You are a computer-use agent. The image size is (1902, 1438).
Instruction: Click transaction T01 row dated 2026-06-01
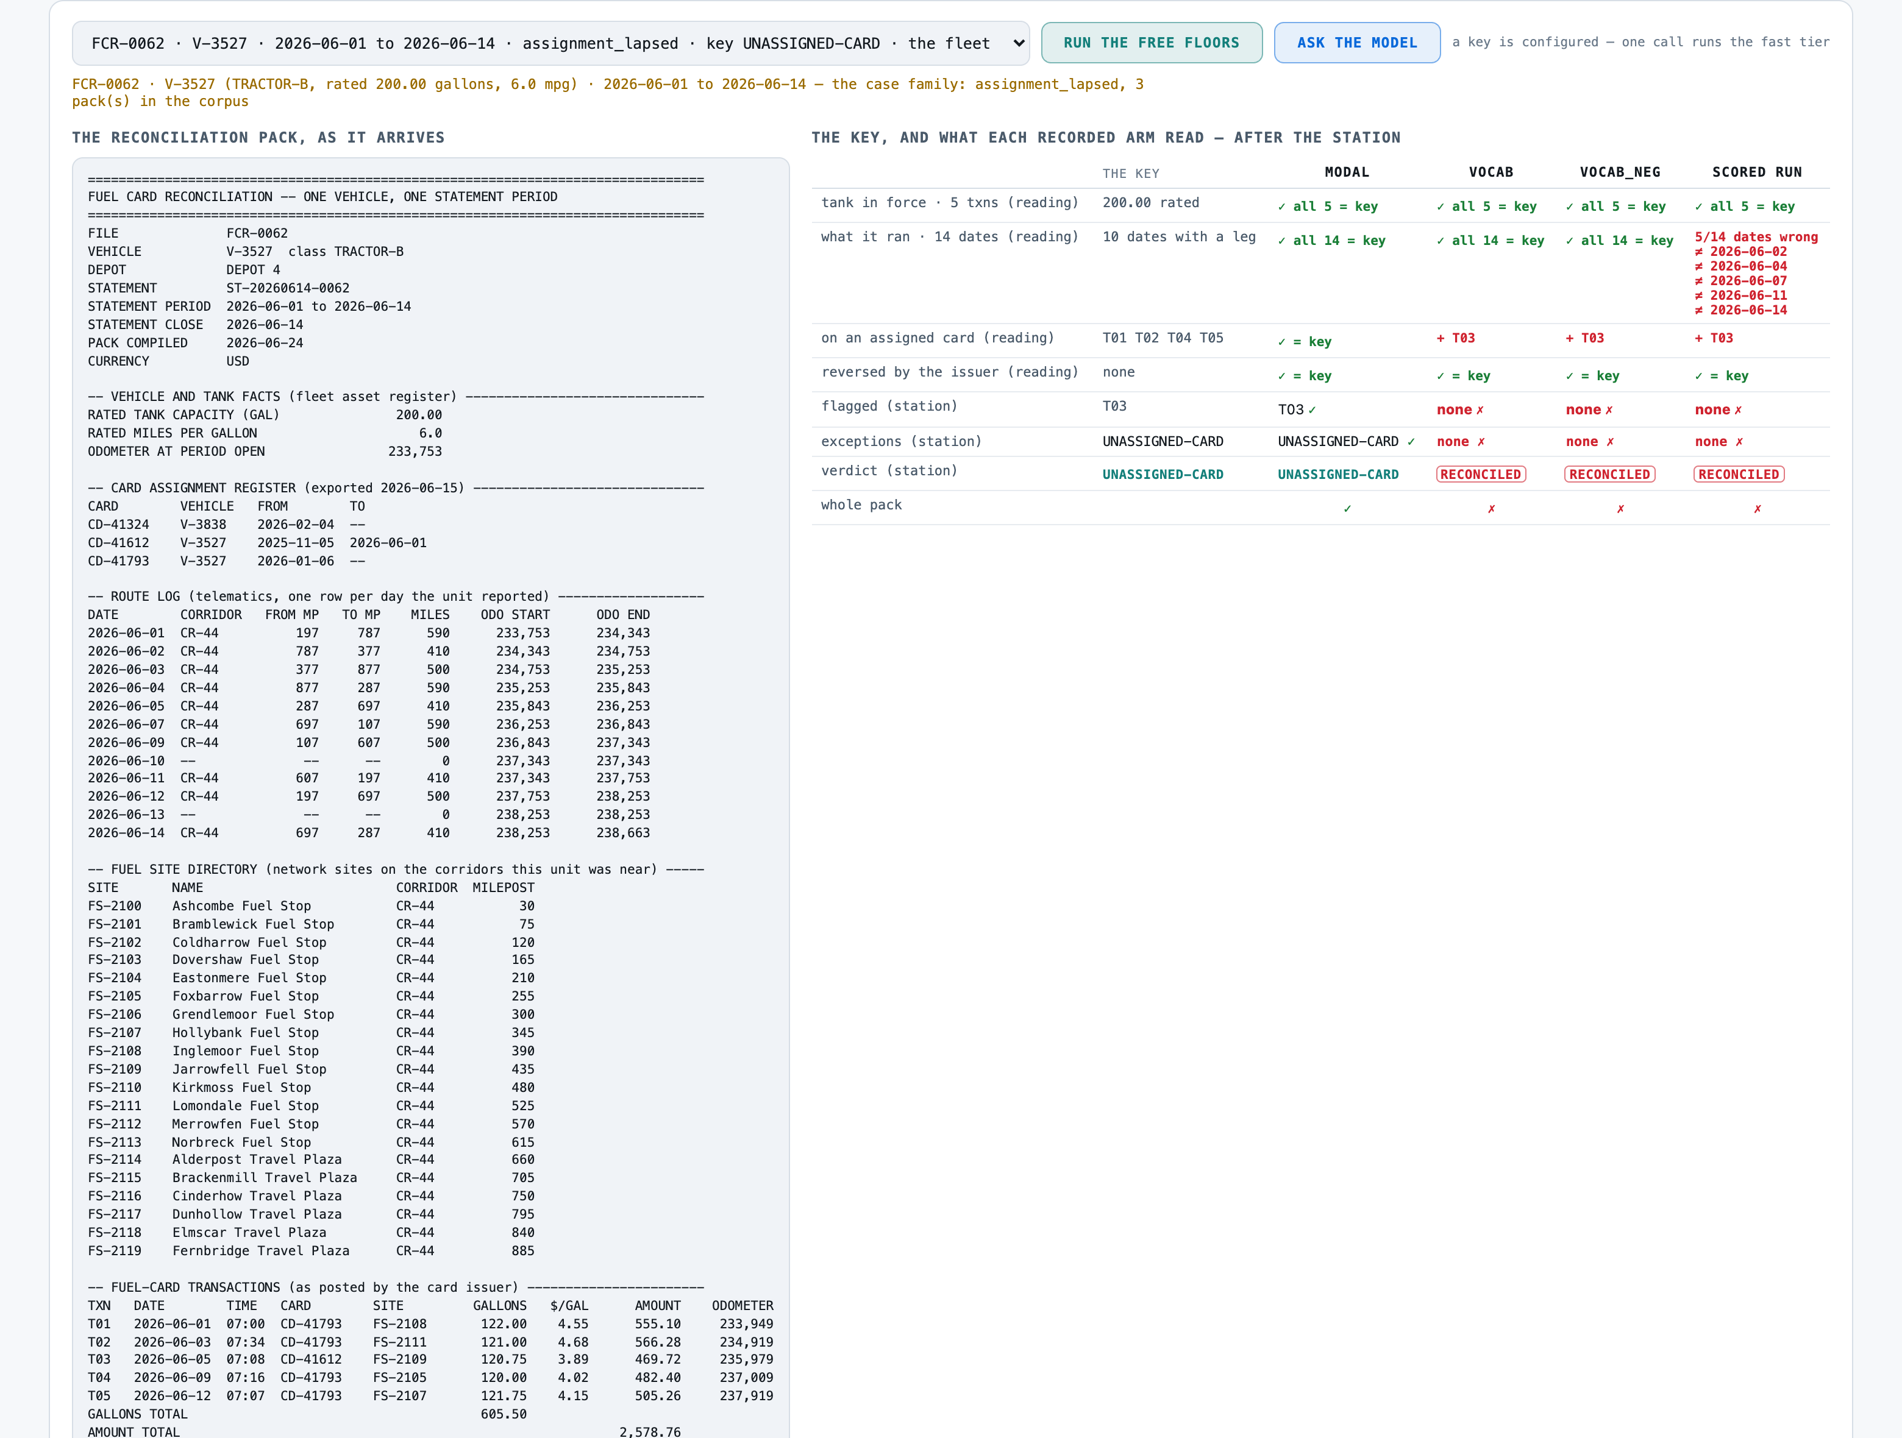pos(431,1325)
